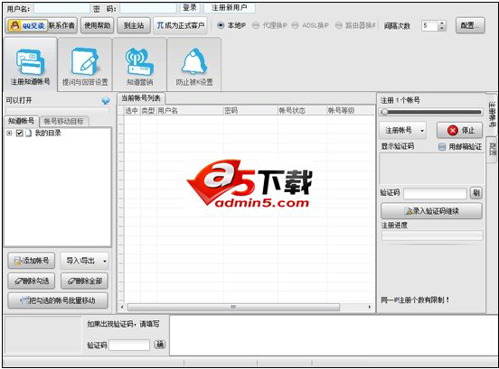Viewport: 499px width, 369px height.
Task: Click the 类型 column header
Action: point(148,110)
